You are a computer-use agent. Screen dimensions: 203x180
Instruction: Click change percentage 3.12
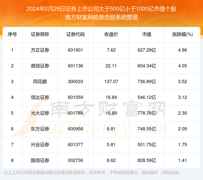coord(182,97)
